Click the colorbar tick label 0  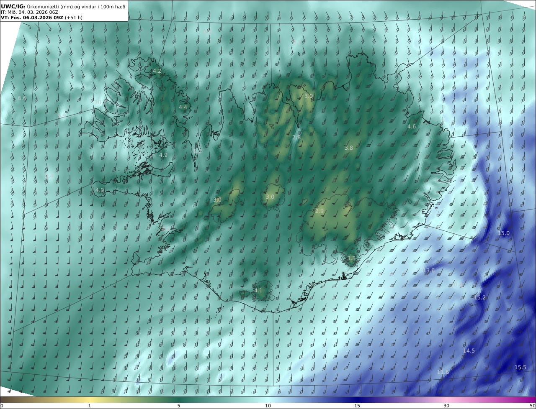point(2,406)
